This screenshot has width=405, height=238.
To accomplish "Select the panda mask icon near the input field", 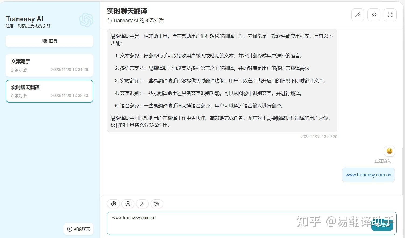I will (x=157, y=204).
